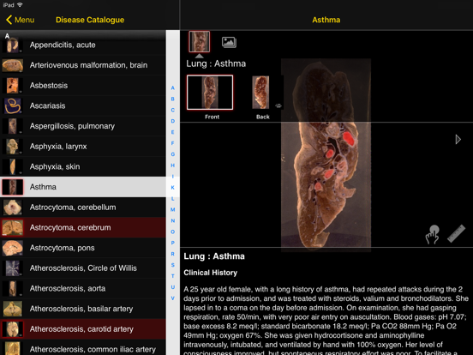The width and height of the screenshot is (473, 355).
Task: Jump to letter H in index
Action: point(172,165)
